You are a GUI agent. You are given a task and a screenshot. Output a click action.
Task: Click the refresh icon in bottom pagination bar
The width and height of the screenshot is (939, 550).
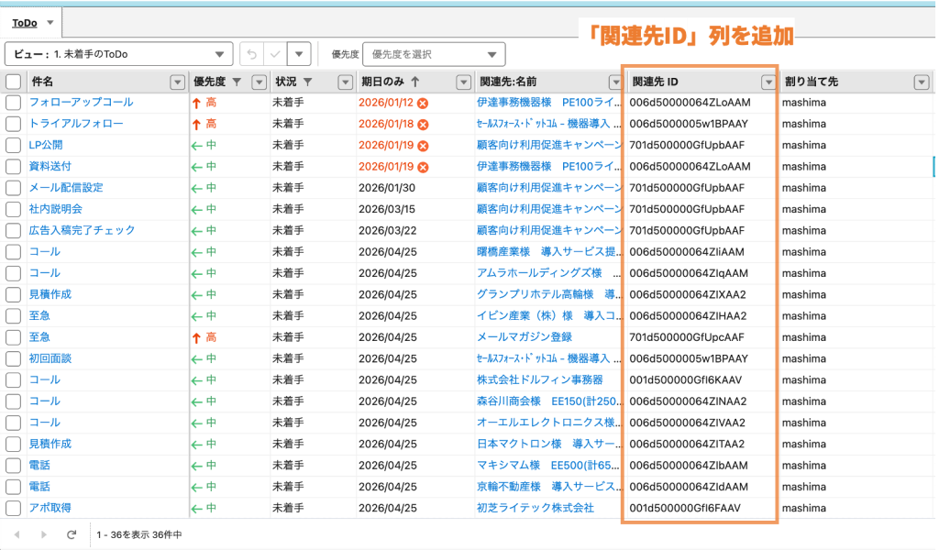click(72, 533)
